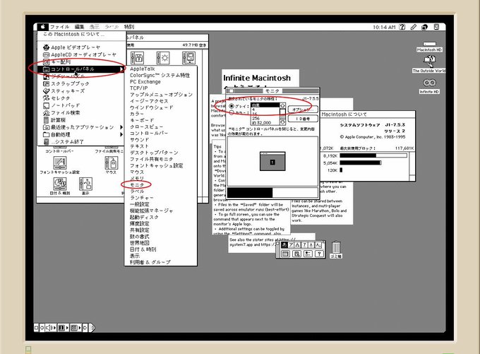480x354 pixels.
Task: Select この Macintosh について menu entry
Action: [81, 35]
